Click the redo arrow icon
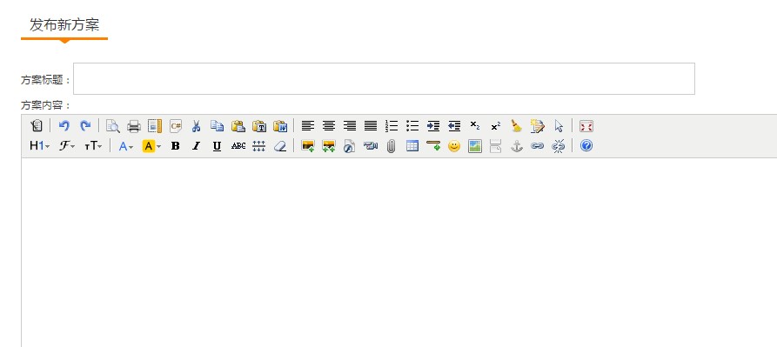Screen dimensions: 777x347 [x=85, y=126]
